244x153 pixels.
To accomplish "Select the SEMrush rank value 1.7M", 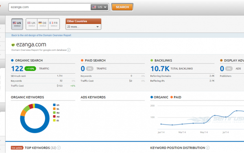I will pos(60,76).
